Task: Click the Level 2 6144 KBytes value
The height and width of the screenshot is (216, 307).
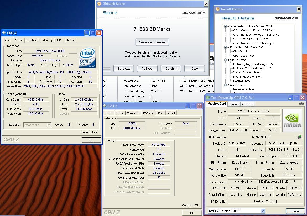Action: click(84, 109)
